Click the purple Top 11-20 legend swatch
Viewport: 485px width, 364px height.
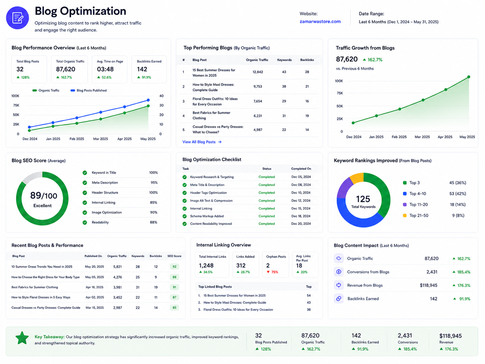coord(405,204)
